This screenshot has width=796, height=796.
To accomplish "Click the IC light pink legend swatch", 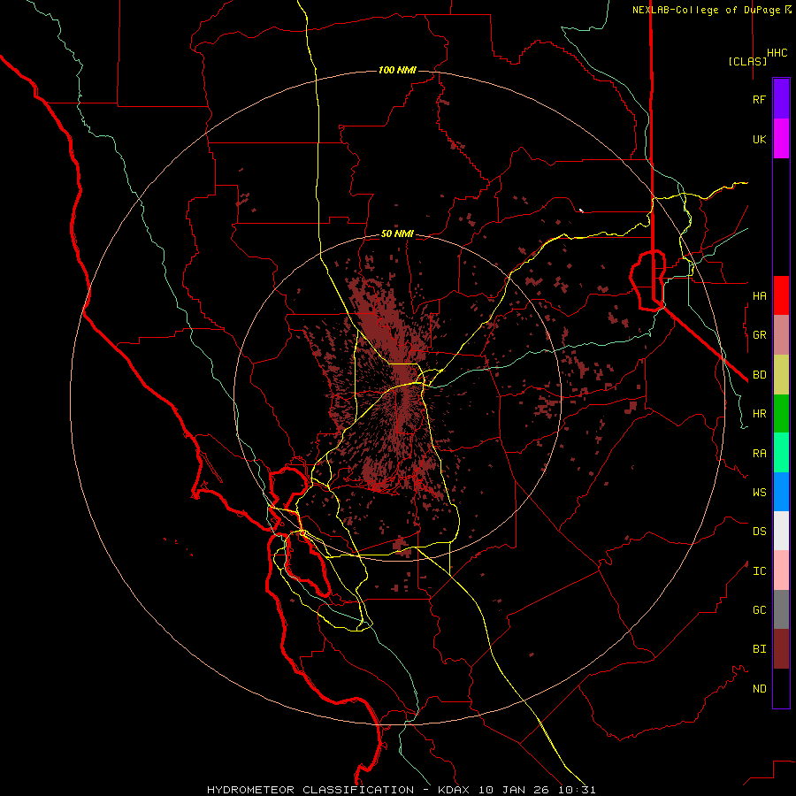I will [781, 570].
